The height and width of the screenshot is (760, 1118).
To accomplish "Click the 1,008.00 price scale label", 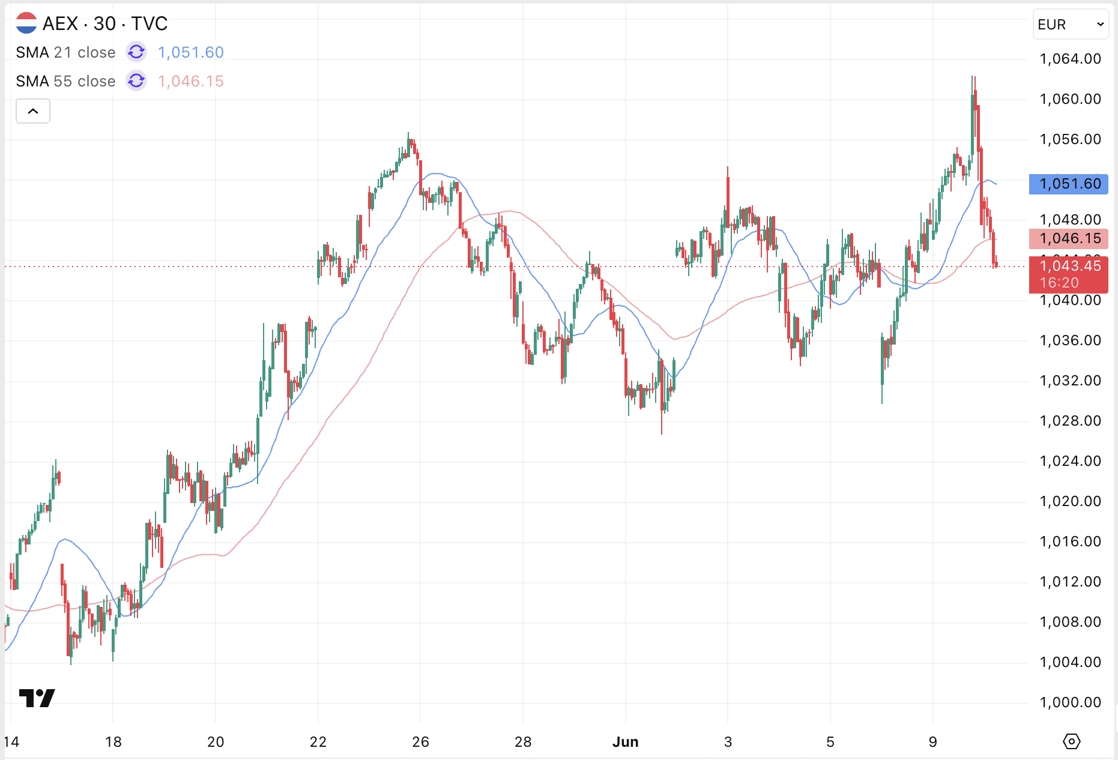I will pos(1071,622).
